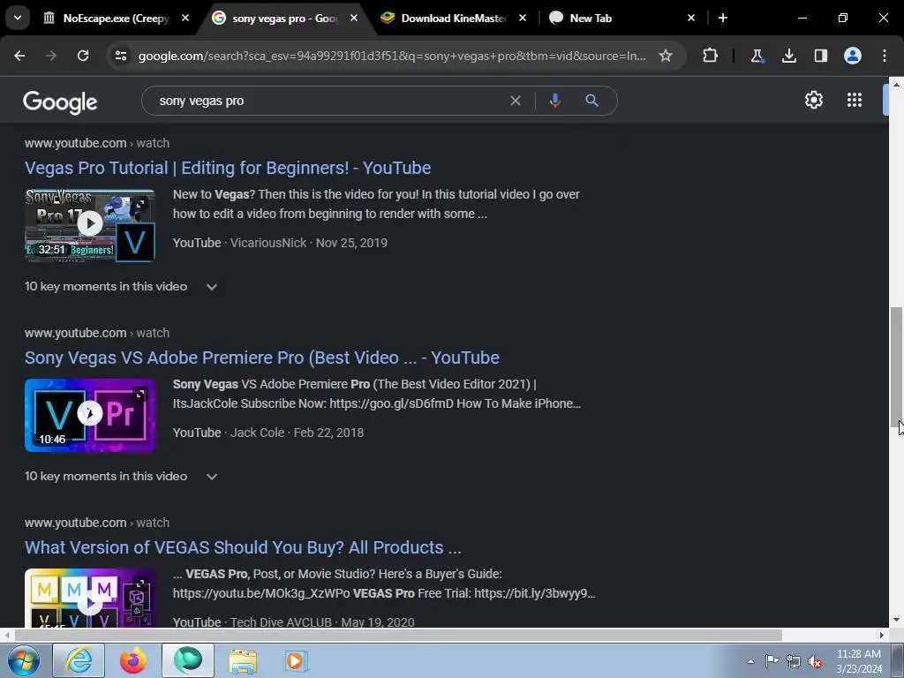Screen dimensions: 904x678
Task: Open Action Center flag icon
Action: pos(772,661)
